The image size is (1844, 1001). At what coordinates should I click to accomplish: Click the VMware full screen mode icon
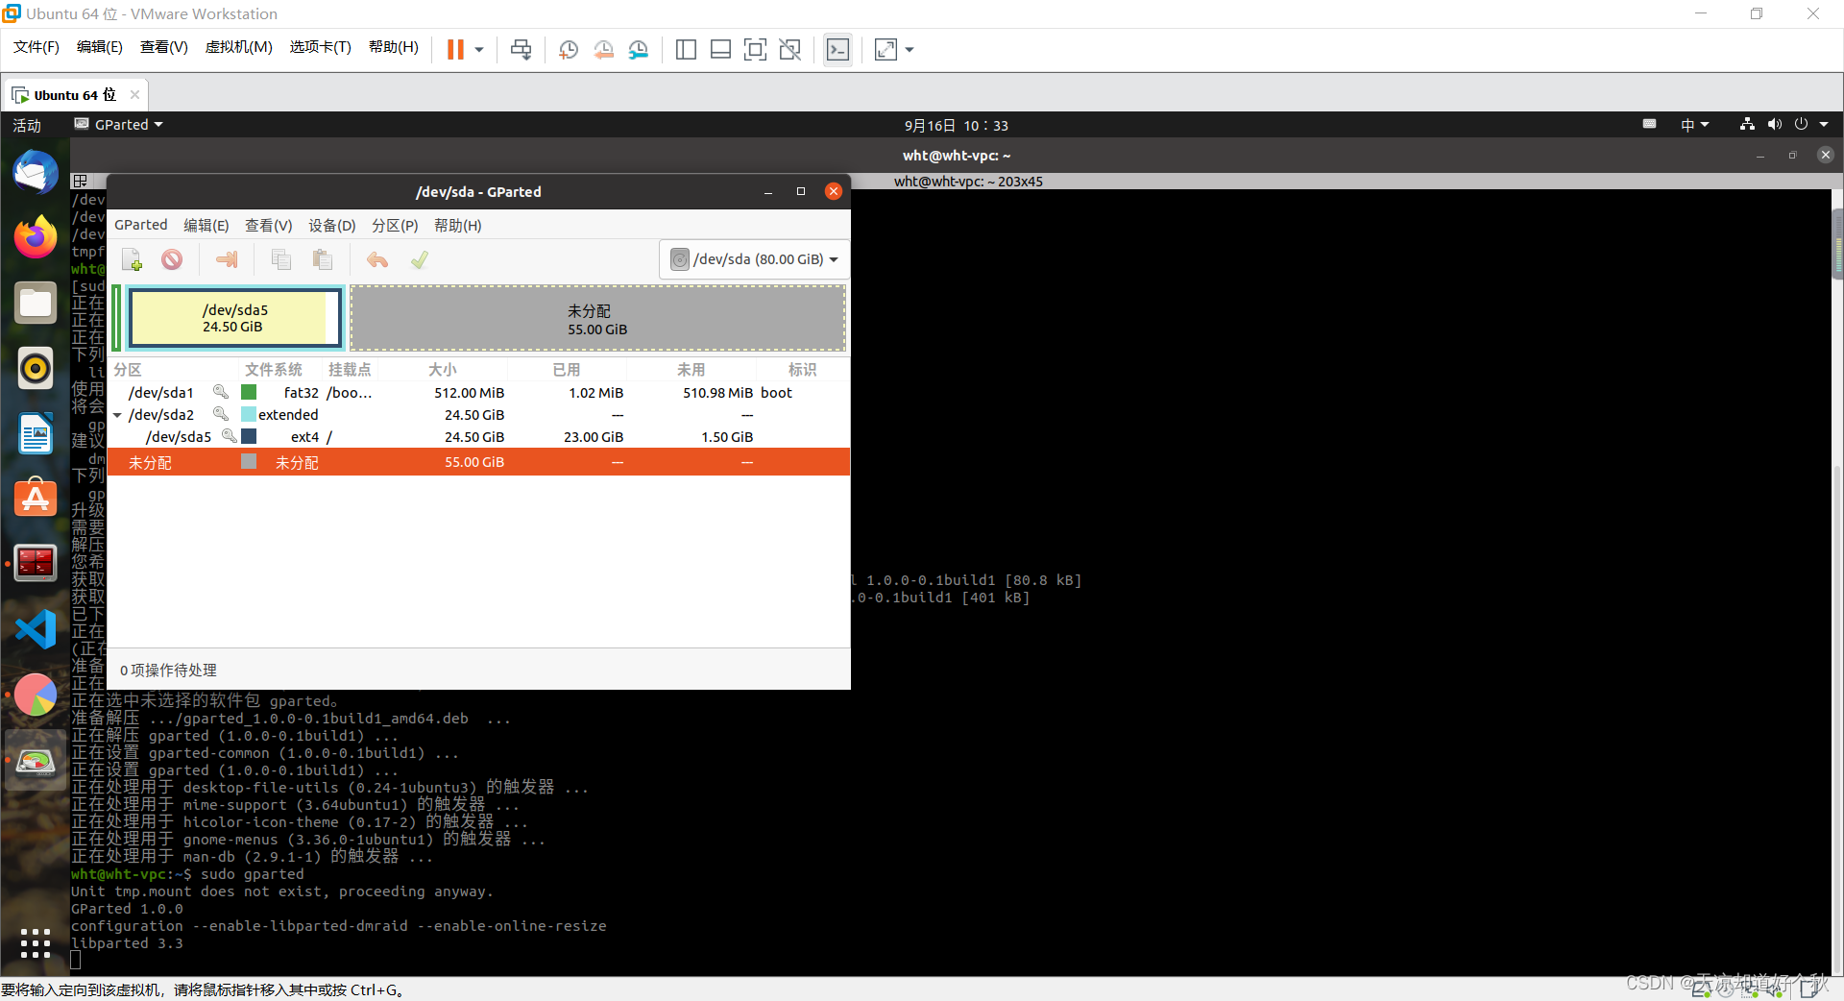[x=756, y=49]
